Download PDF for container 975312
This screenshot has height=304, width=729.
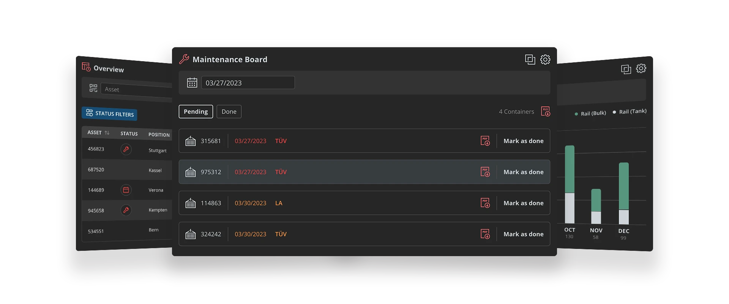click(485, 172)
